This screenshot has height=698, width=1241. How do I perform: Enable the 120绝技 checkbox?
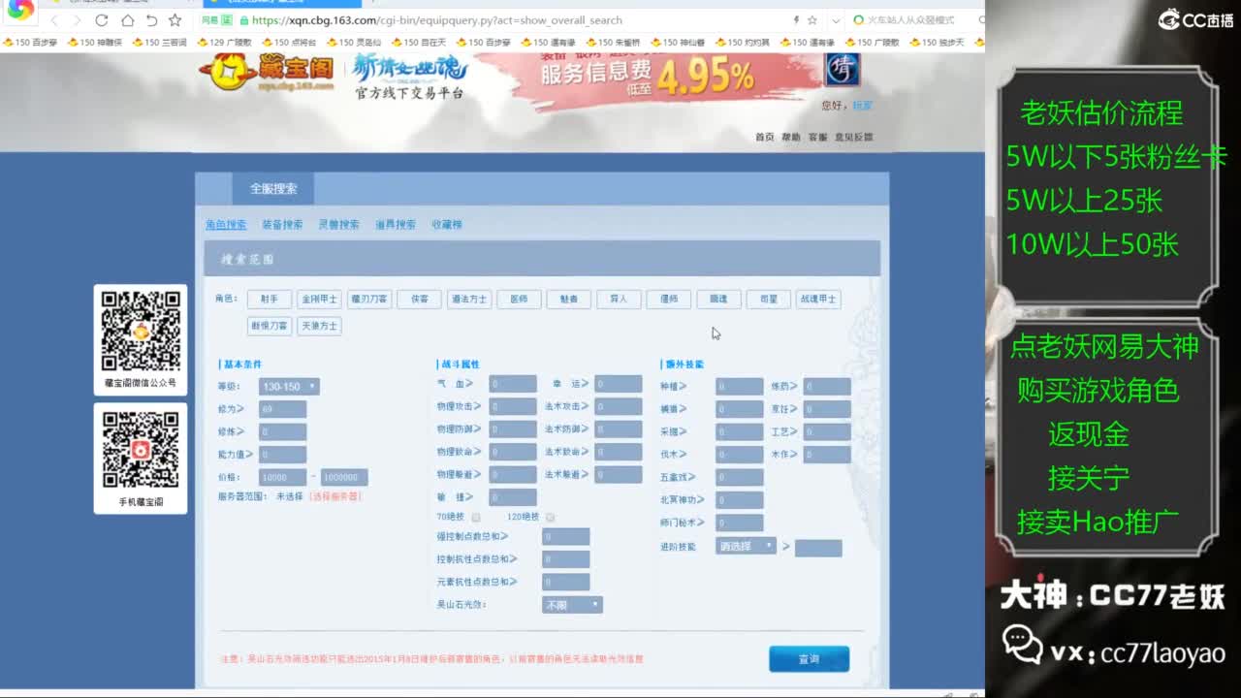coord(550,517)
